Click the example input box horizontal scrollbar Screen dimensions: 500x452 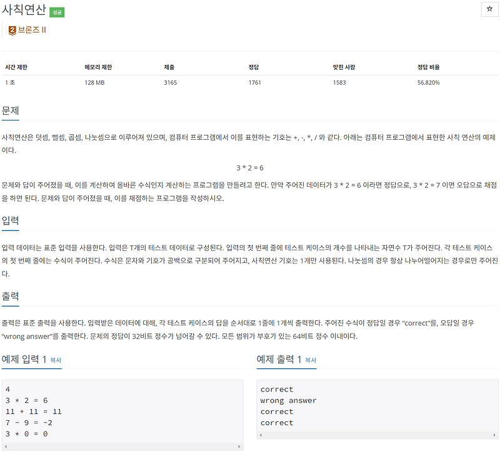125,447
